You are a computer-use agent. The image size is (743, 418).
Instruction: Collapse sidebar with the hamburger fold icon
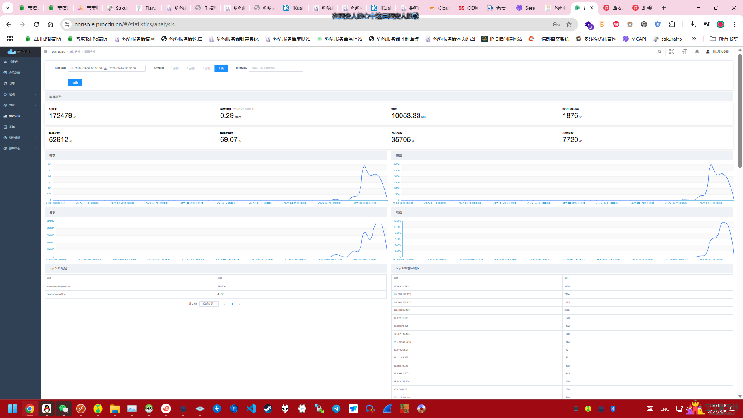[46, 51]
